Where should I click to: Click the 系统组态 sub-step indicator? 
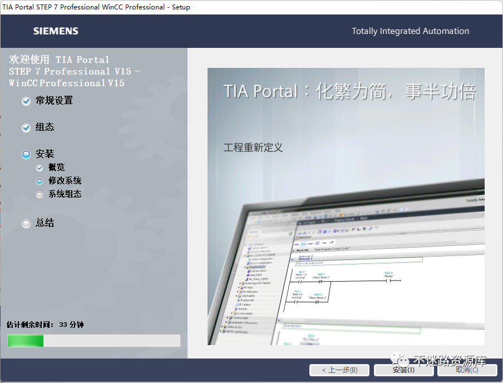pyautogui.click(x=40, y=194)
